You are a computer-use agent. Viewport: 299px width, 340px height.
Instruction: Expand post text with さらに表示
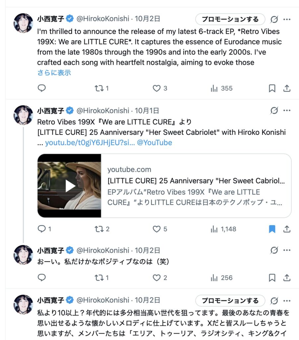54,73
